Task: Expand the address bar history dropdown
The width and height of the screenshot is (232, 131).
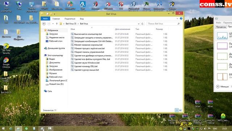Action: pos(138,24)
